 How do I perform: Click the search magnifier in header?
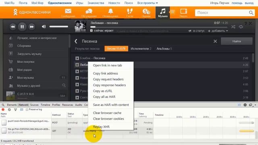tap(251, 12)
